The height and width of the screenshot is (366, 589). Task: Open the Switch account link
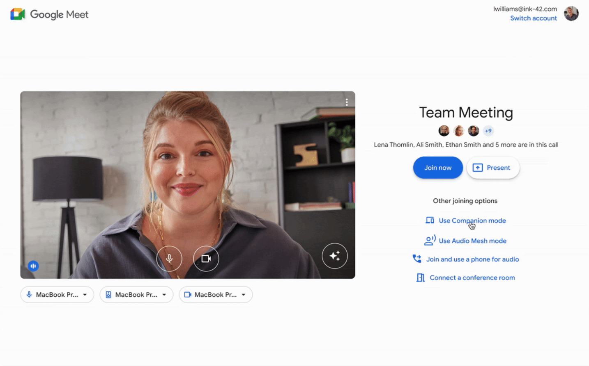(x=533, y=18)
